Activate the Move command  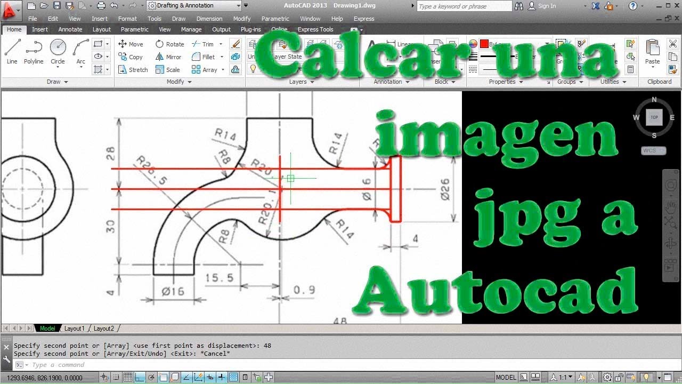coord(131,44)
